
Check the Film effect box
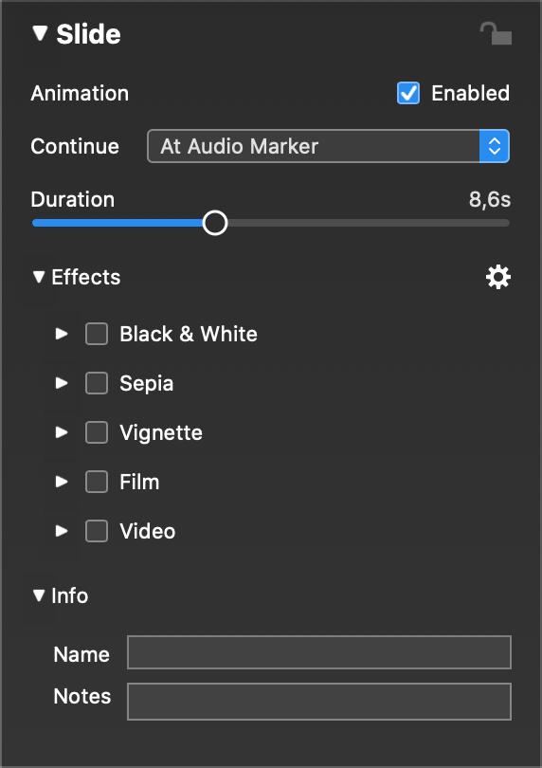[x=97, y=482]
